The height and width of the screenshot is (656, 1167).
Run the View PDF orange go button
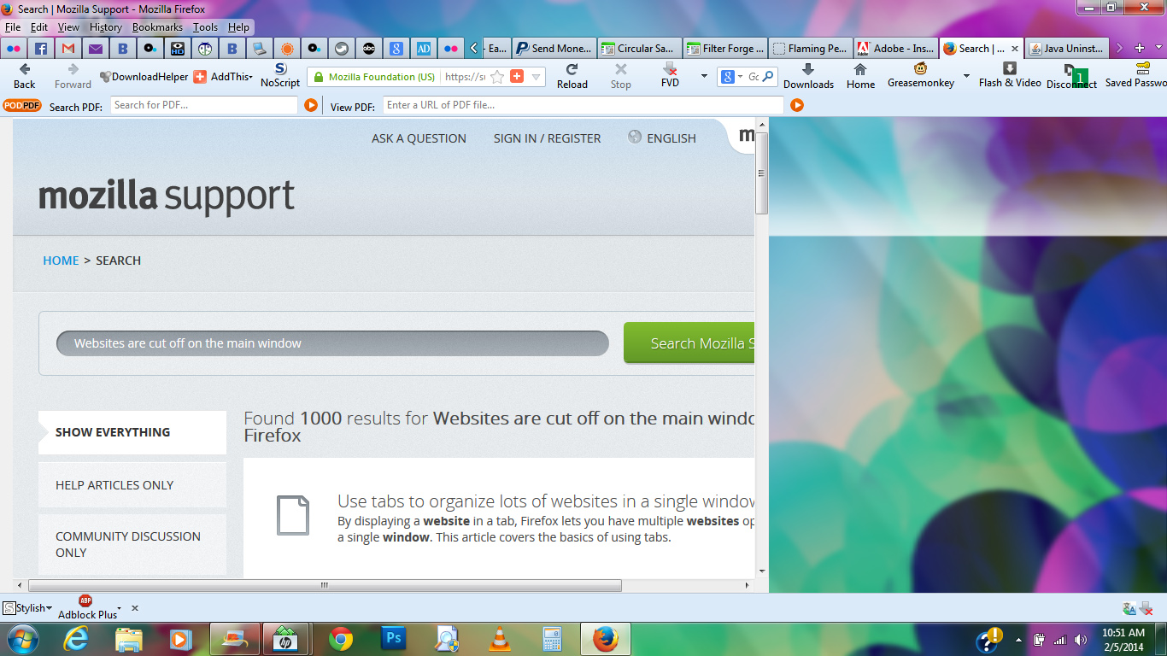797,105
